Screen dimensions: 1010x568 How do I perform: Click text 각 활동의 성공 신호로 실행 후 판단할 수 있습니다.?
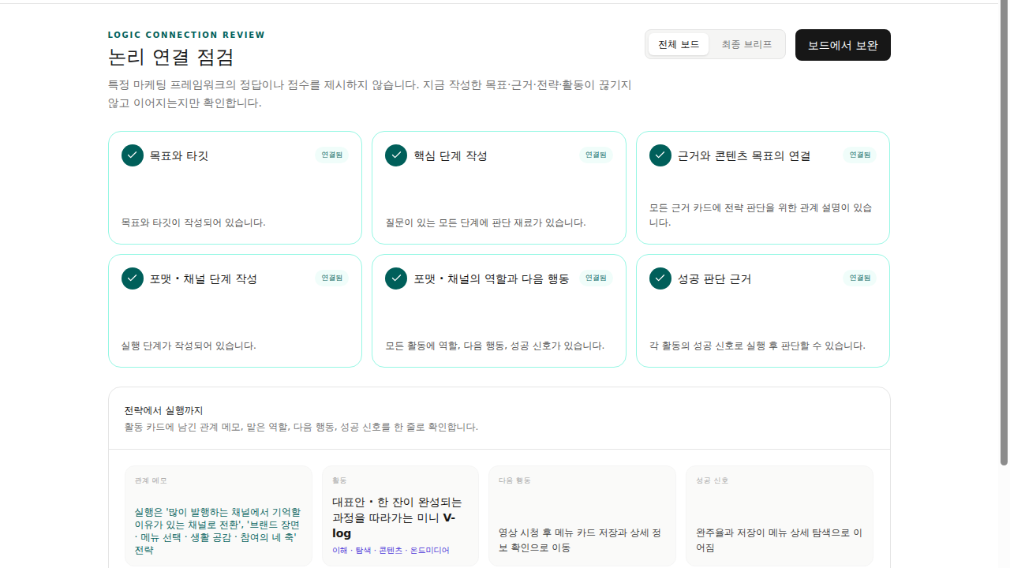[757, 346]
